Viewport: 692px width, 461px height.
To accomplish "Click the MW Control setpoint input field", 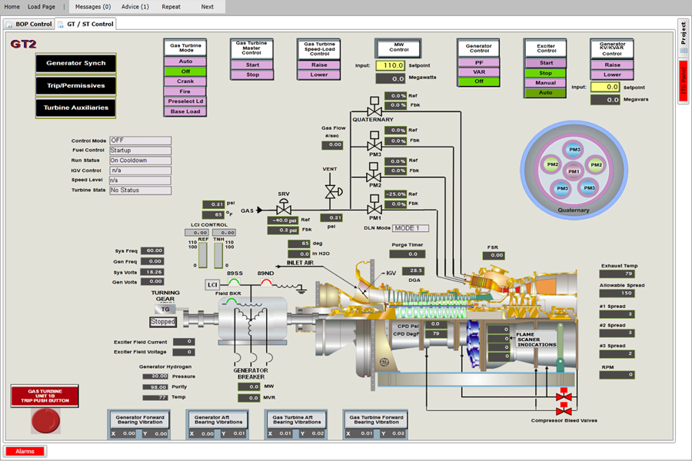I will tap(390, 66).
